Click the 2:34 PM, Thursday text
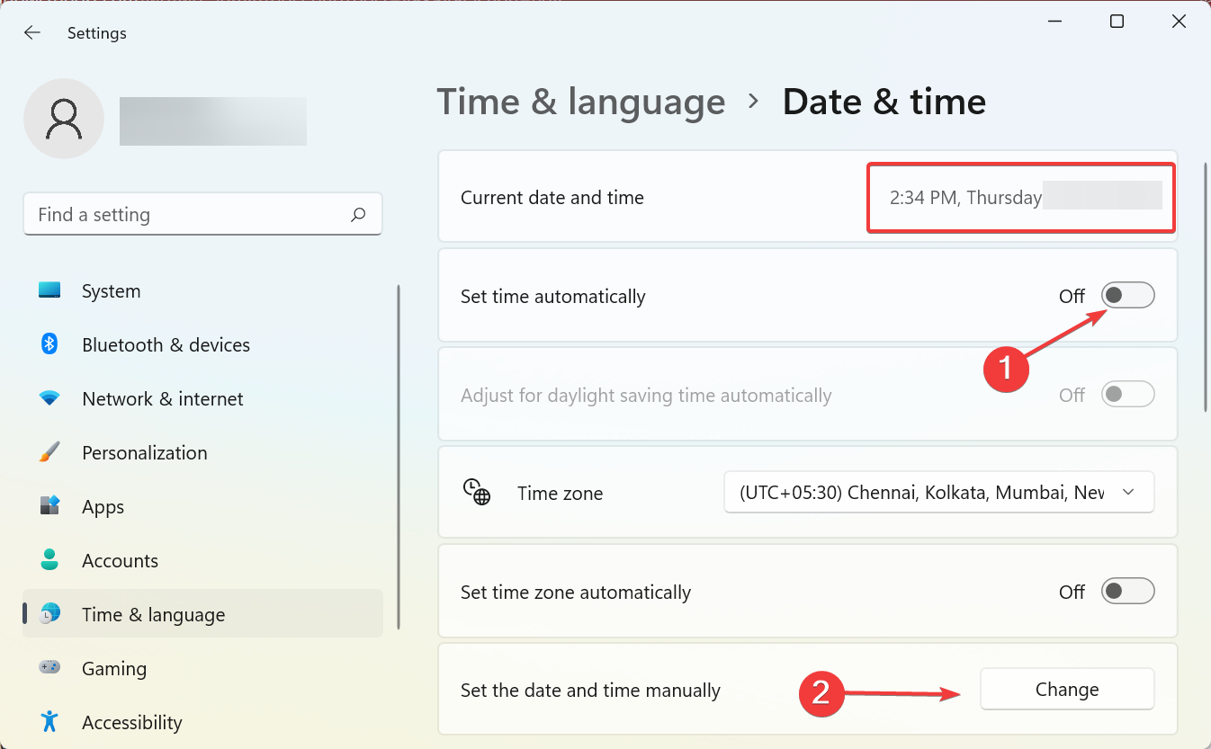This screenshot has height=749, width=1211. [x=965, y=198]
